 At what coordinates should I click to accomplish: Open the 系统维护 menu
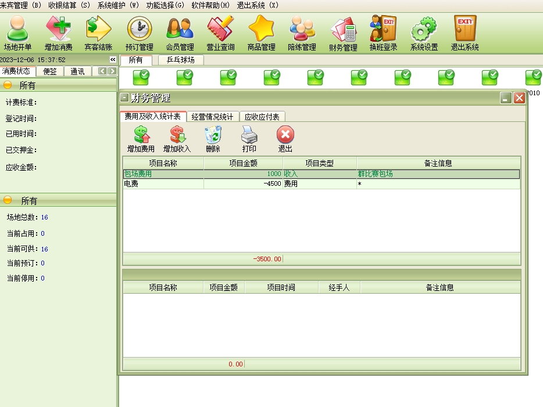pos(118,5)
